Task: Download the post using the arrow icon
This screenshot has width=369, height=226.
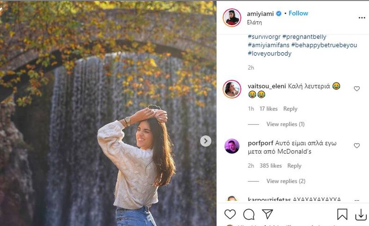Action: 361,214
